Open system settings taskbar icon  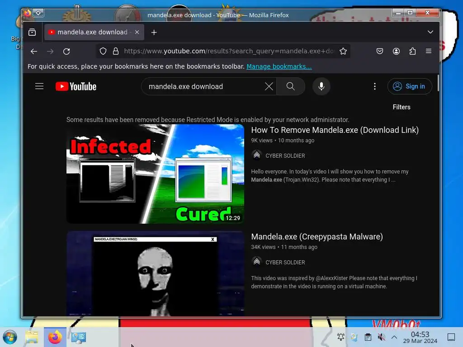pyautogui.click(x=79, y=337)
